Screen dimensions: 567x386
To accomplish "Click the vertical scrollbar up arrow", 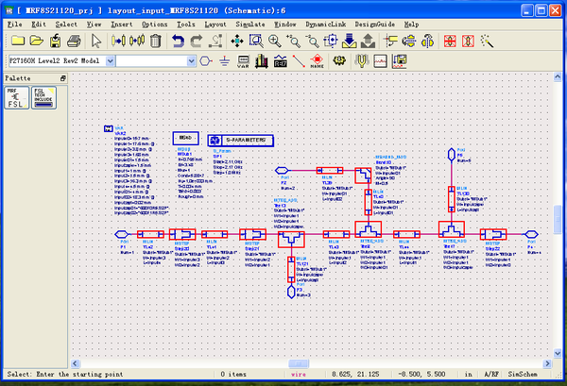I will 558,77.
